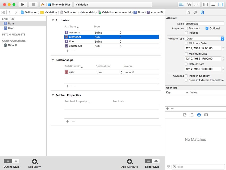The image size is (226, 170).
Task: Open Destination popup for user relationship
Action: point(122,72)
